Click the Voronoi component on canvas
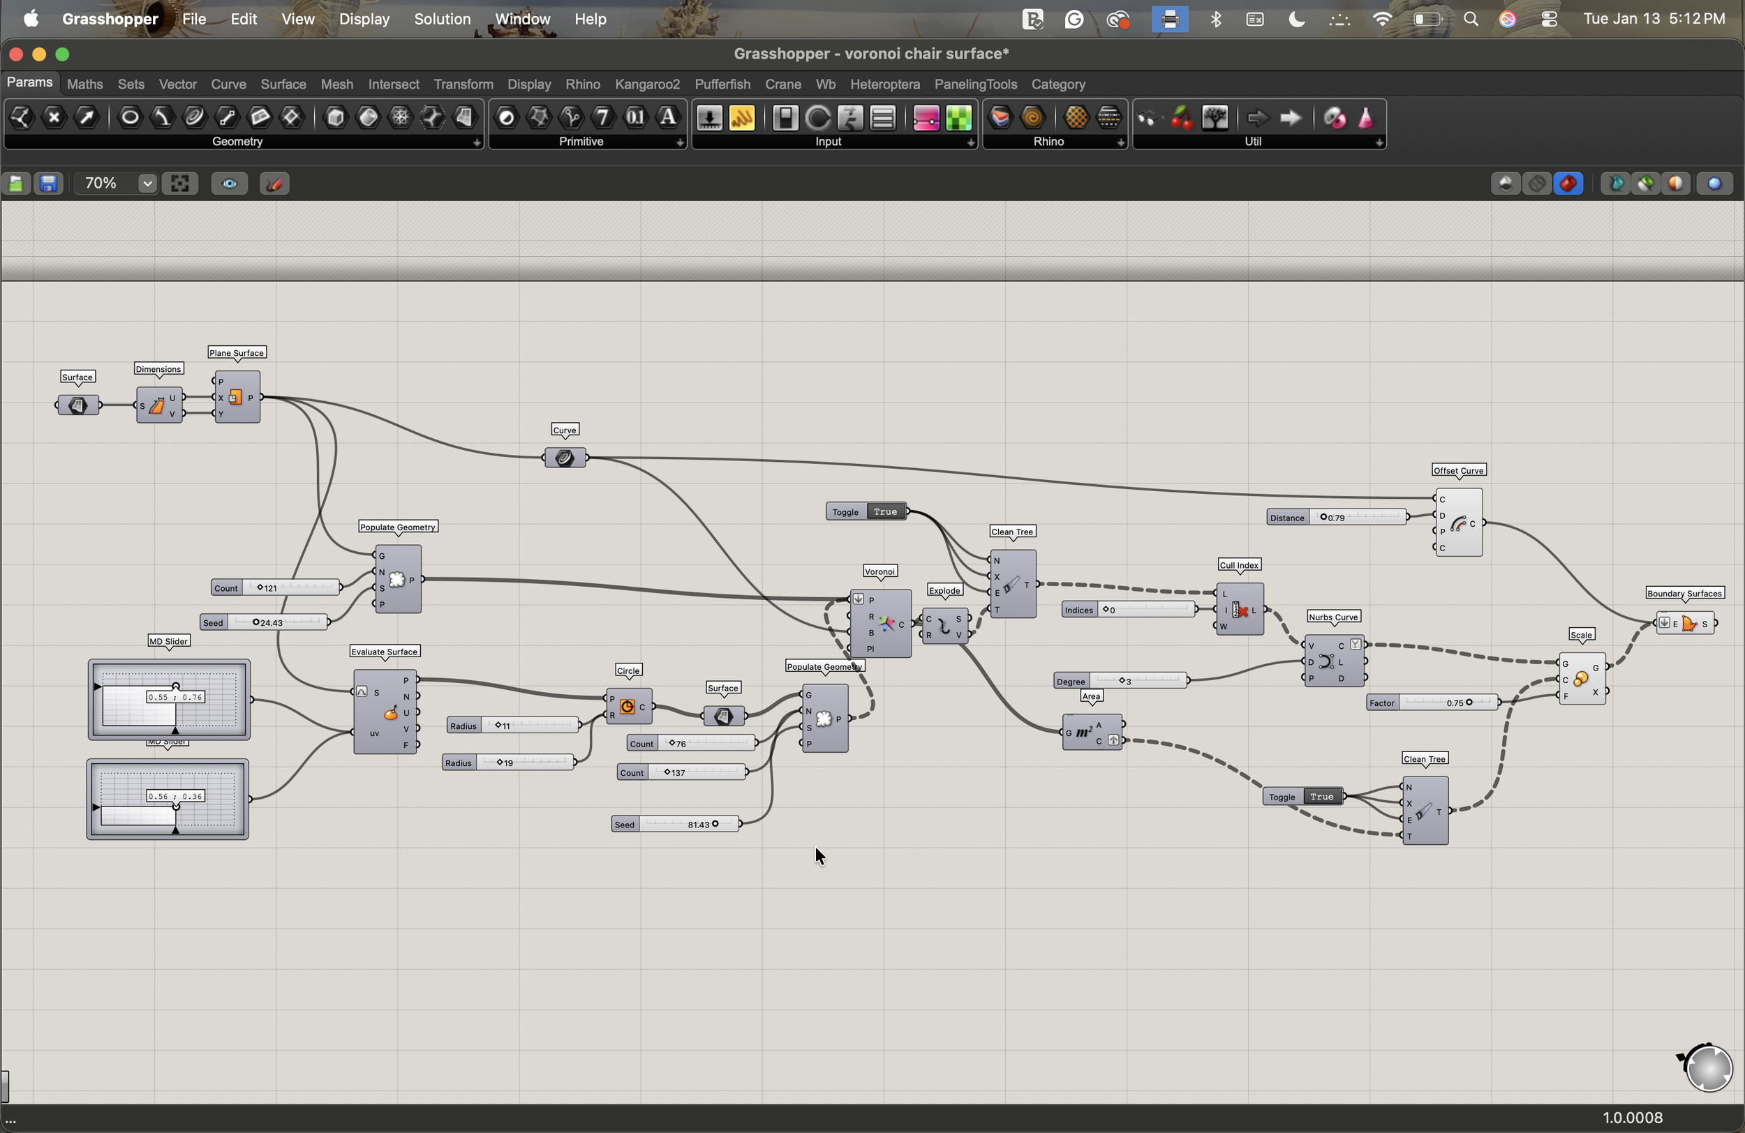Screen dimensions: 1745x1133 point(887,624)
